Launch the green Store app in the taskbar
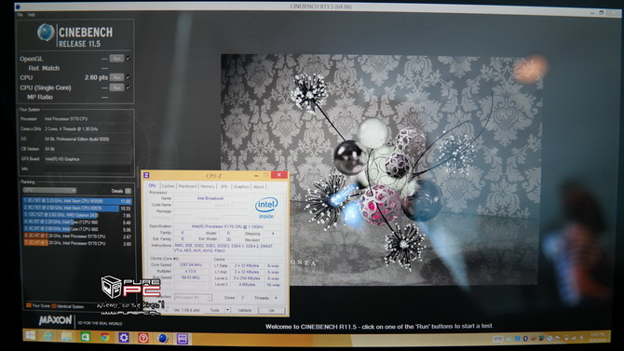The height and width of the screenshot is (351, 624). coord(86,337)
